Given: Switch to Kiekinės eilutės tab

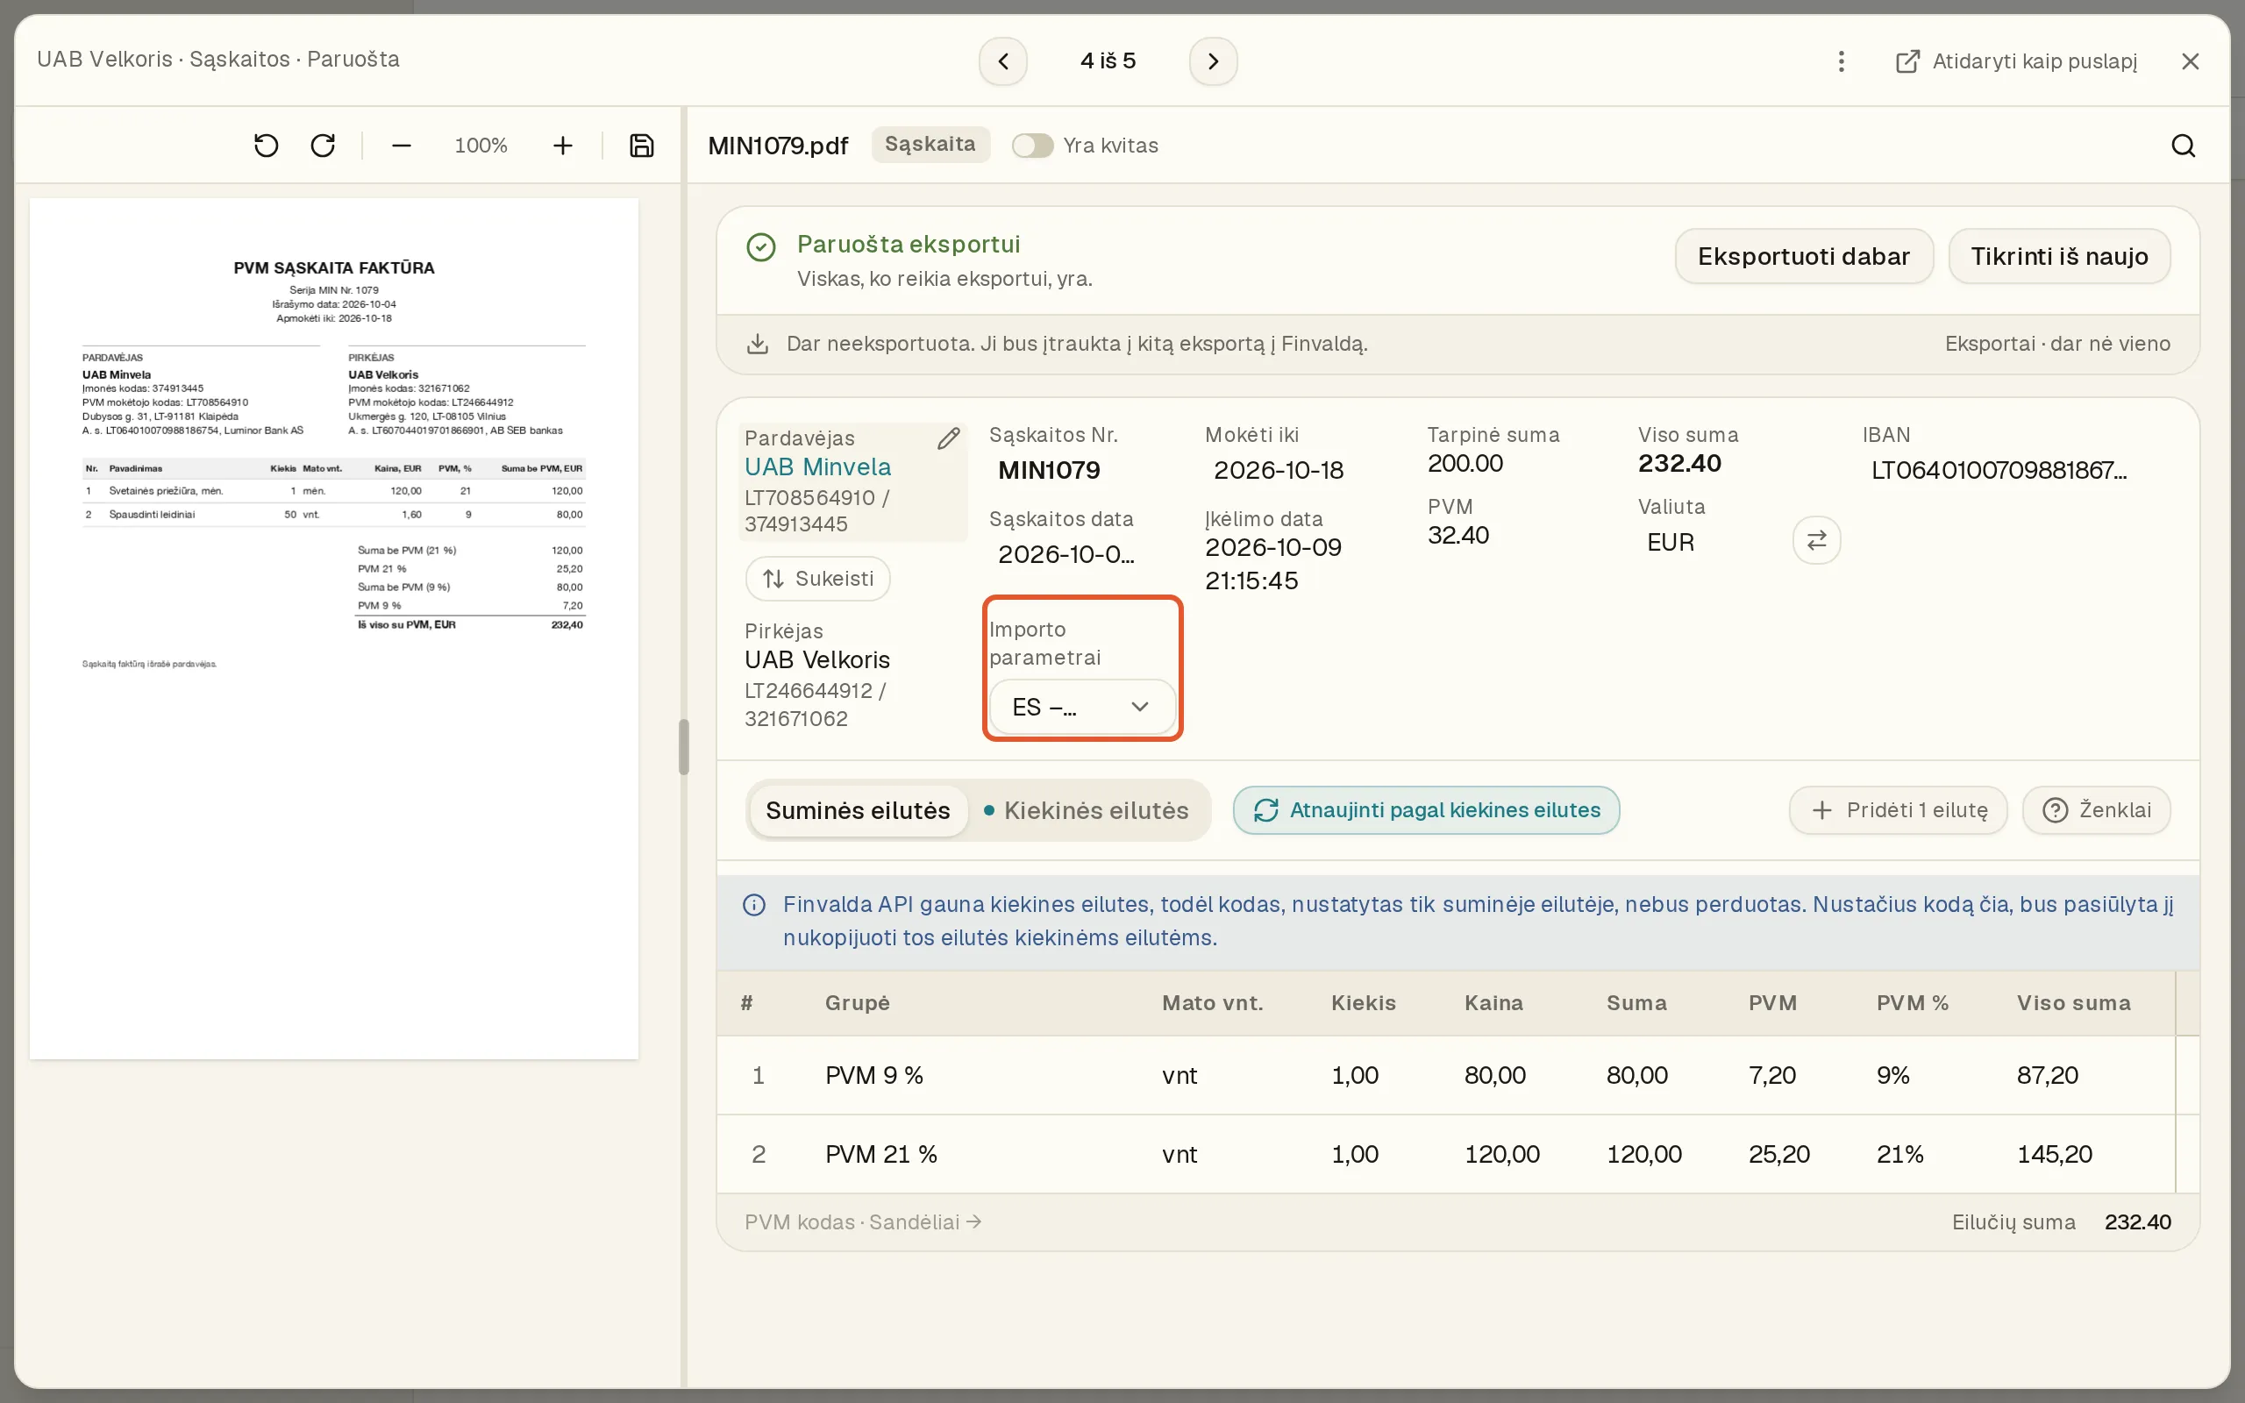Looking at the screenshot, I should pyautogui.click(x=1086, y=810).
